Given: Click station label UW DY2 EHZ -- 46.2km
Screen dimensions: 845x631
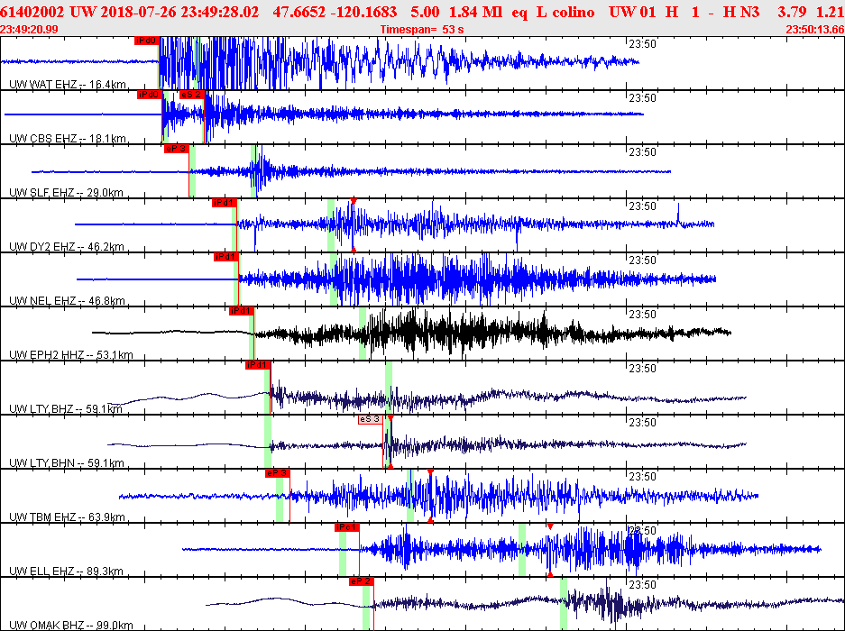Looking at the screenshot, I should click(67, 247).
